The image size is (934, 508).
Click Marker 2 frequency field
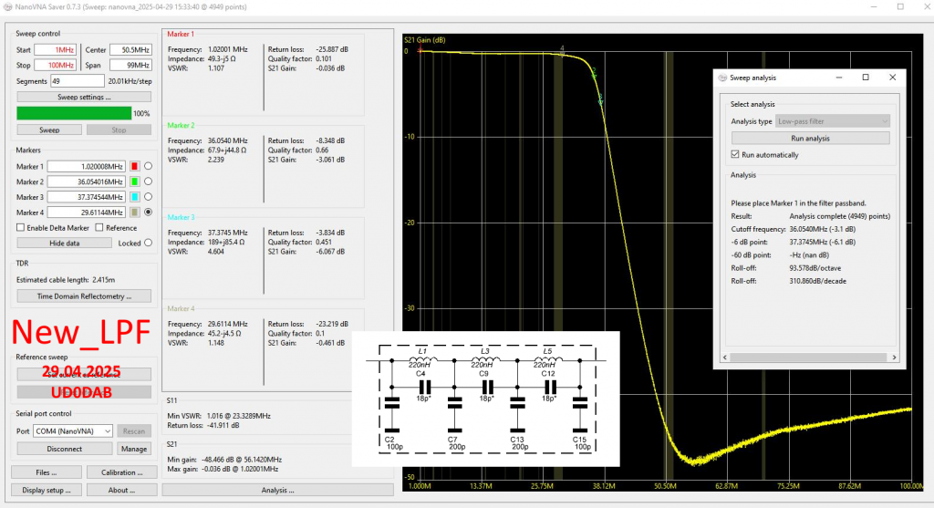coord(87,181)
